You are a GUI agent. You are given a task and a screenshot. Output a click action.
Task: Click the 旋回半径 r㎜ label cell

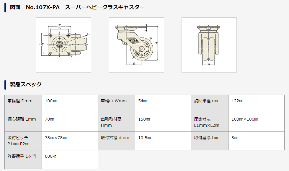click(210, 104)
